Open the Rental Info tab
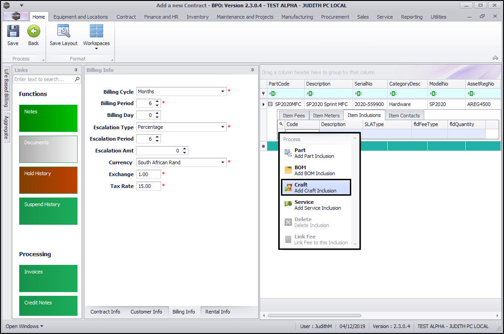This screenshot has width=504, height=334. pyautogui.click(x=218, y=312)
